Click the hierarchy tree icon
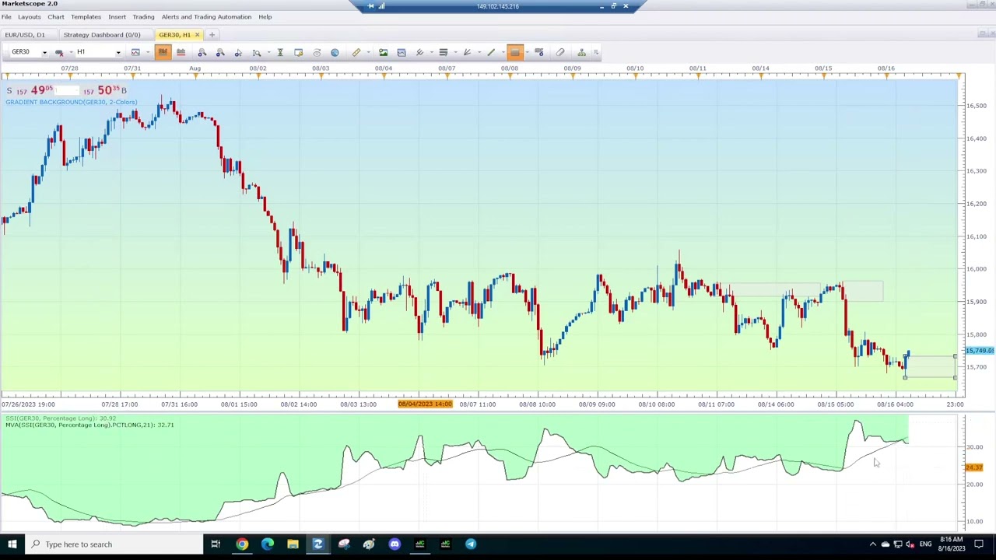 581,53
